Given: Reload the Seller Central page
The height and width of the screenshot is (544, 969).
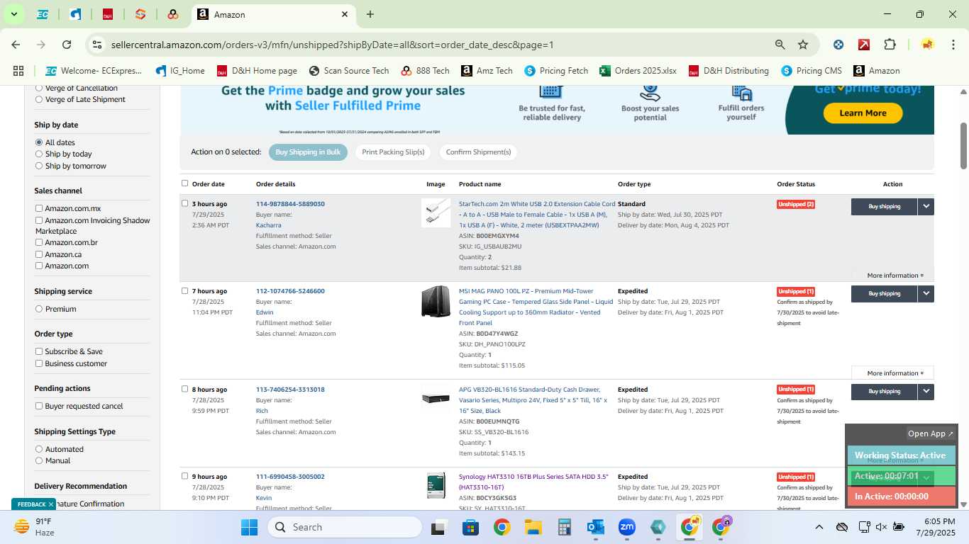Looking at the screenshot, I should 67,45.
